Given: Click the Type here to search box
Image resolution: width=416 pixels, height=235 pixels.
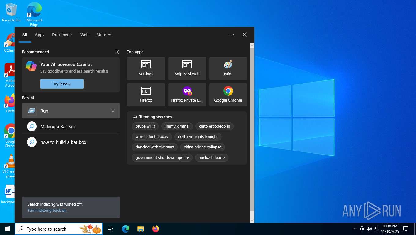Looking at the screenshot, I should (59, 229).
